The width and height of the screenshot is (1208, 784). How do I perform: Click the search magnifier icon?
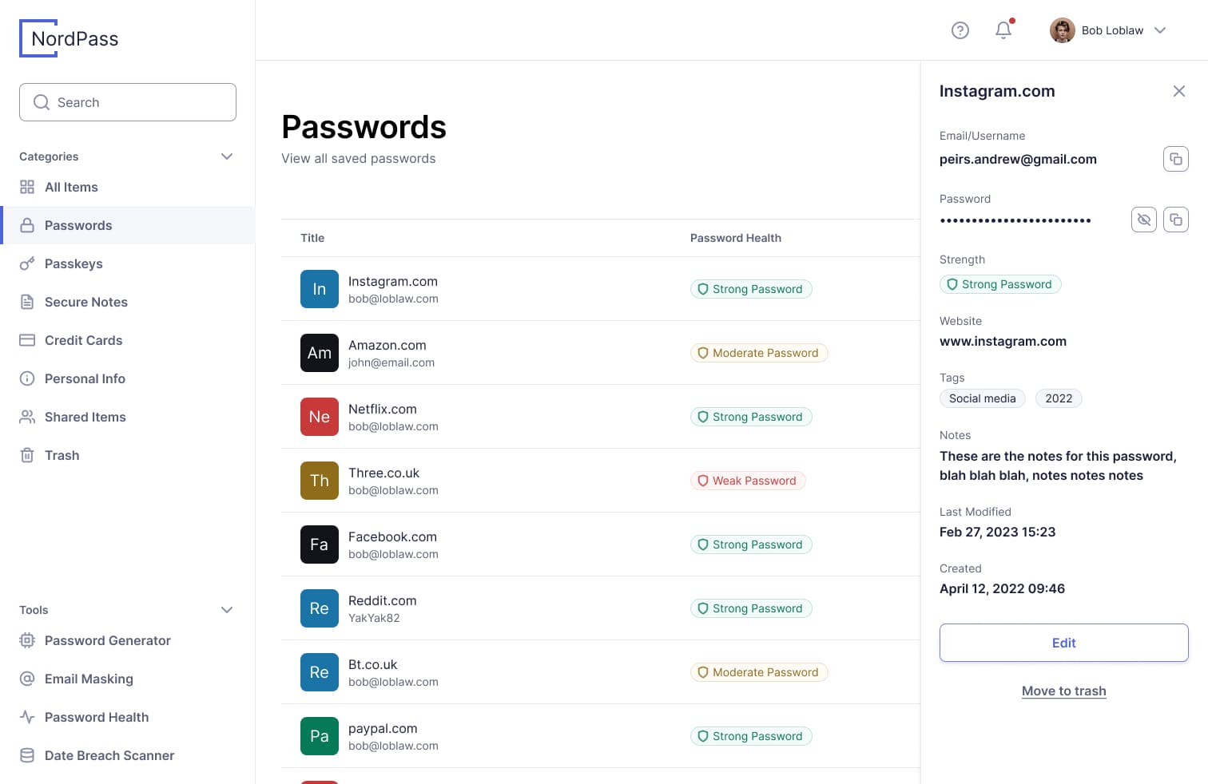pos(42,102)
